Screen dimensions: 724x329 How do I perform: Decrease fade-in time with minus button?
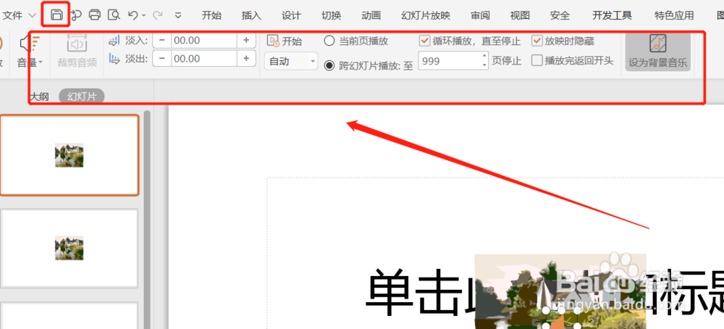[x=162, y=40]
